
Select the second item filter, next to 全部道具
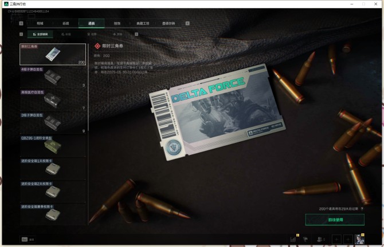pyautogui.click(x=66, y=34)
